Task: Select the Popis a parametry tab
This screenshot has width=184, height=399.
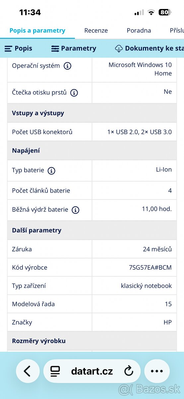Action: point(37,31)
